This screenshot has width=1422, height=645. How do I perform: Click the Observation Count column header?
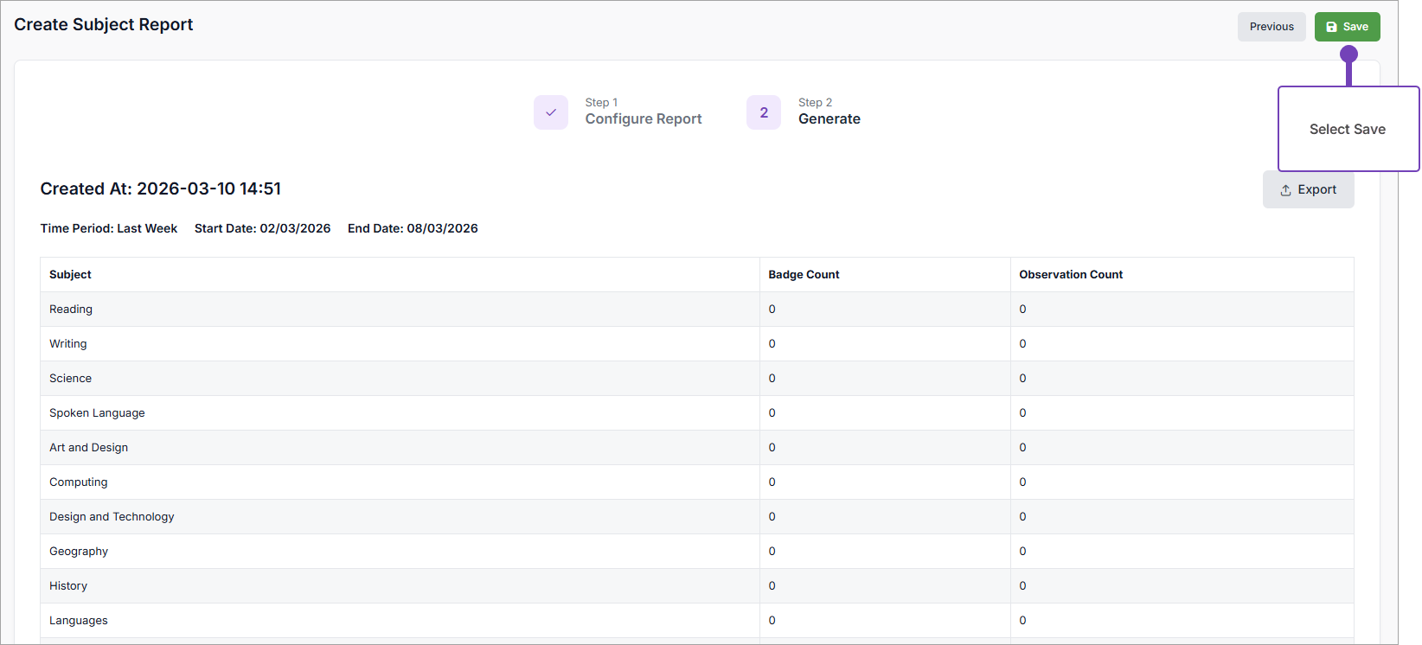1071,275
